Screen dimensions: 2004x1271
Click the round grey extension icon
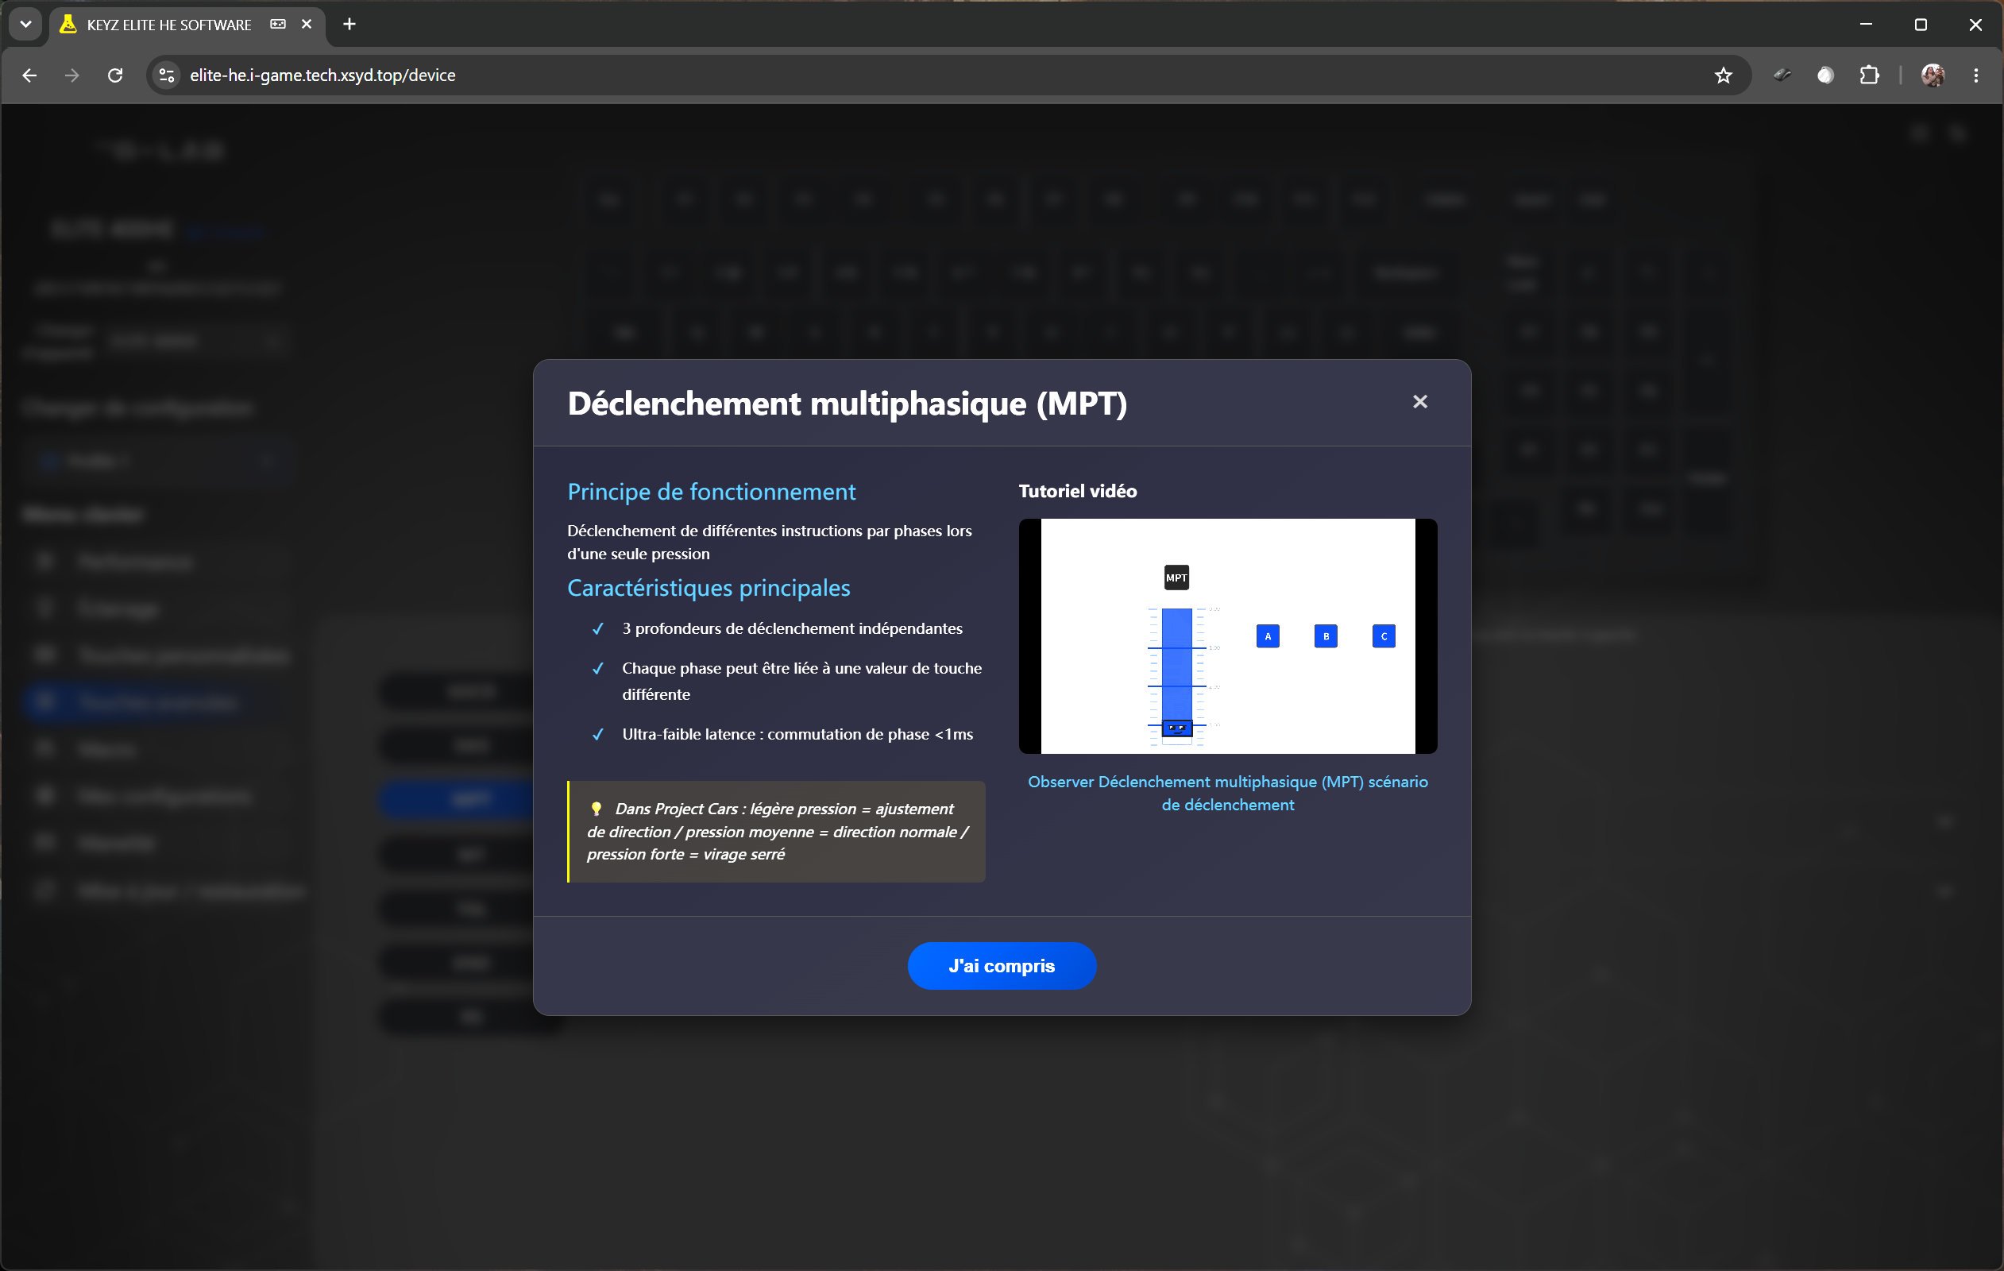tap(1825, 75)
